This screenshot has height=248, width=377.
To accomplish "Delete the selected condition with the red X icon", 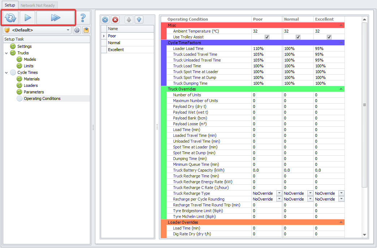I will tap(115, 20).
